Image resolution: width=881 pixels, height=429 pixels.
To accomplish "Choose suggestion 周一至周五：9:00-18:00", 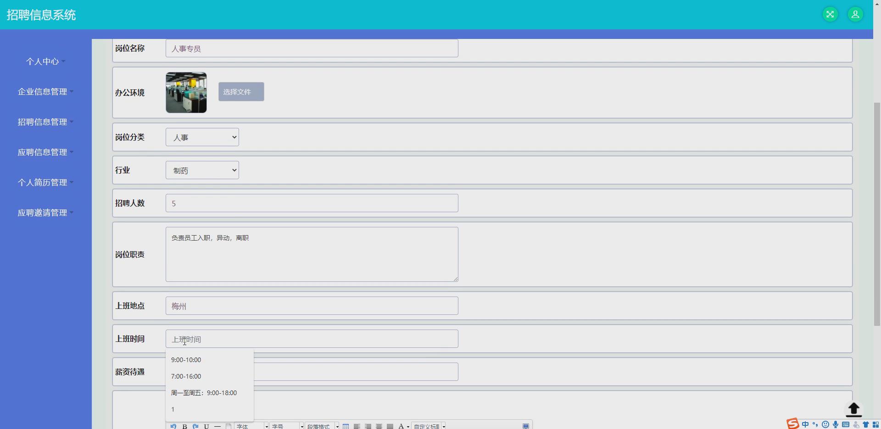I will coord(209,393).
